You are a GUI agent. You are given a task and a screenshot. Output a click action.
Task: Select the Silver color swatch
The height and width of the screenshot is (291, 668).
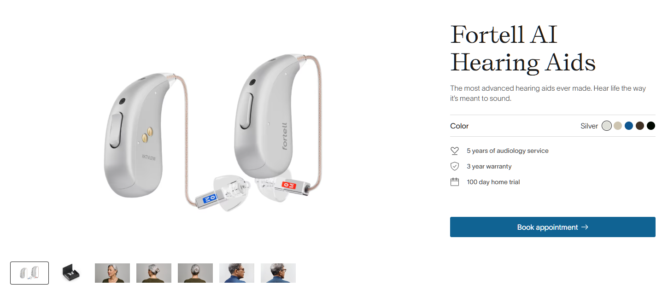click(607, 126)
